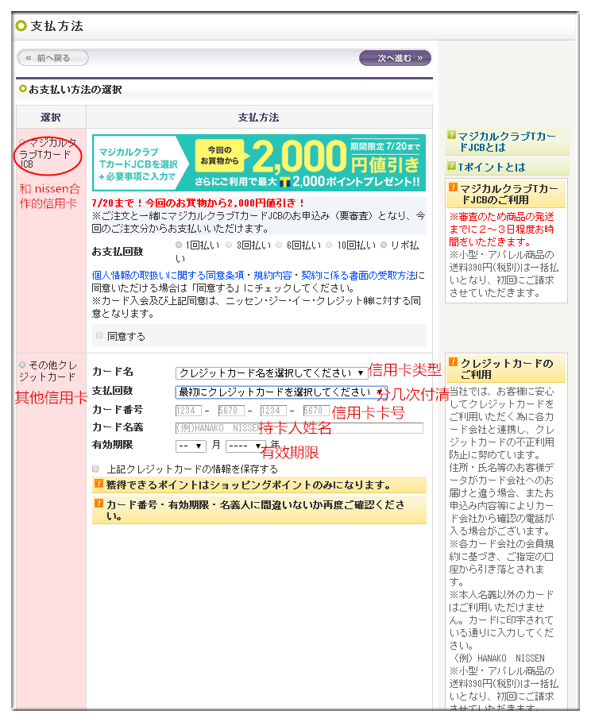
Task: Click question icon beside マジカルクラブTカードJCBとは
Action: click(x=451, y=135)
